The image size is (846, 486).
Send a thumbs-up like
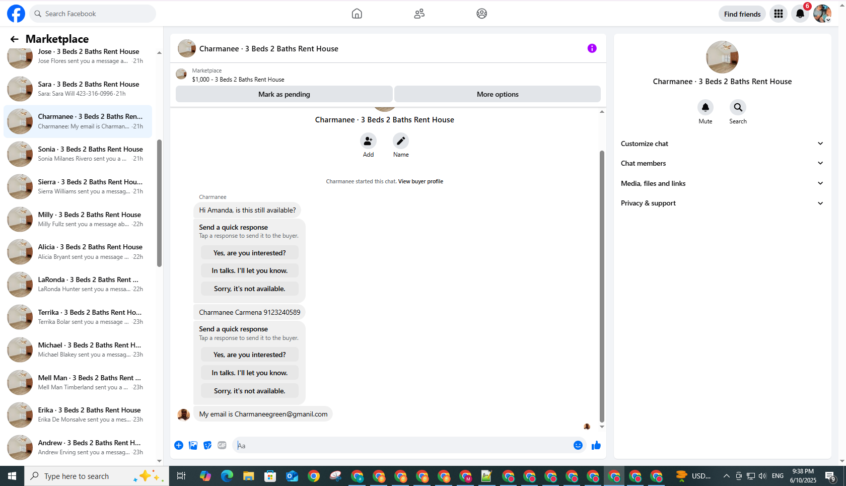596,445
